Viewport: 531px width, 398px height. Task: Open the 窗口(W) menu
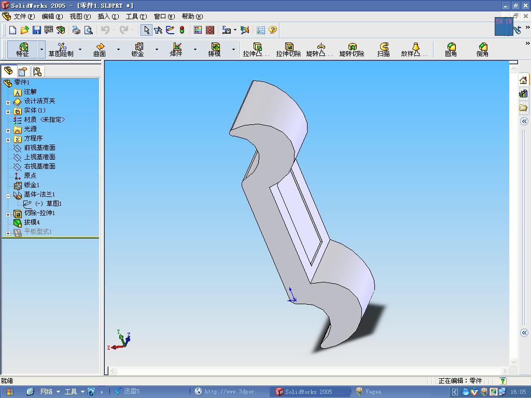point(164,16)
